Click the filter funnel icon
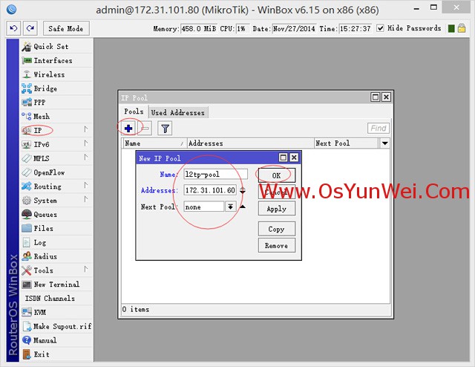Screen dimensions: 475x367 click(165, 129)
